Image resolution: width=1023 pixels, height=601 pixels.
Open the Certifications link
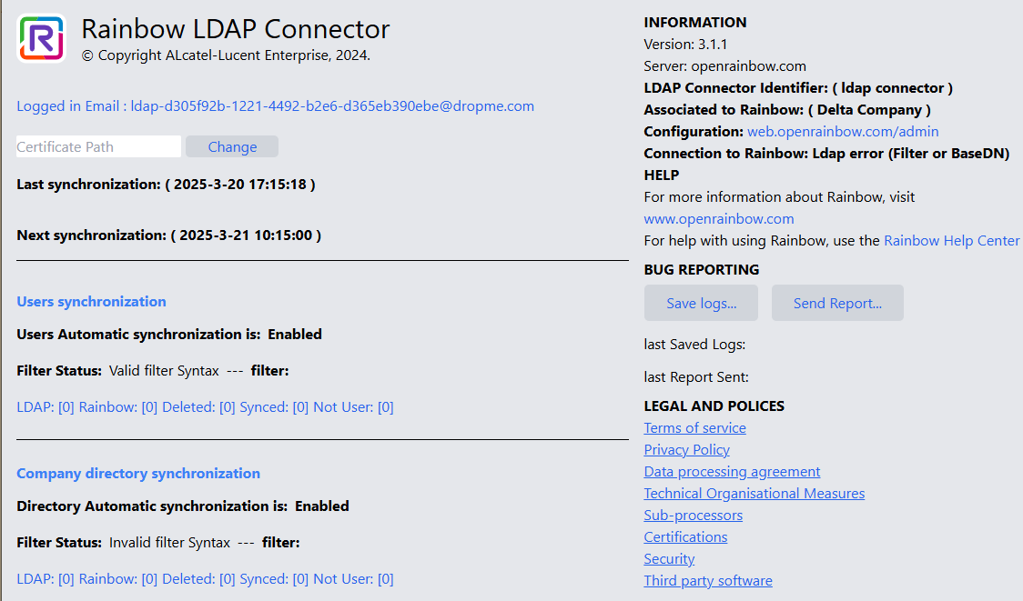coord(685,537)
